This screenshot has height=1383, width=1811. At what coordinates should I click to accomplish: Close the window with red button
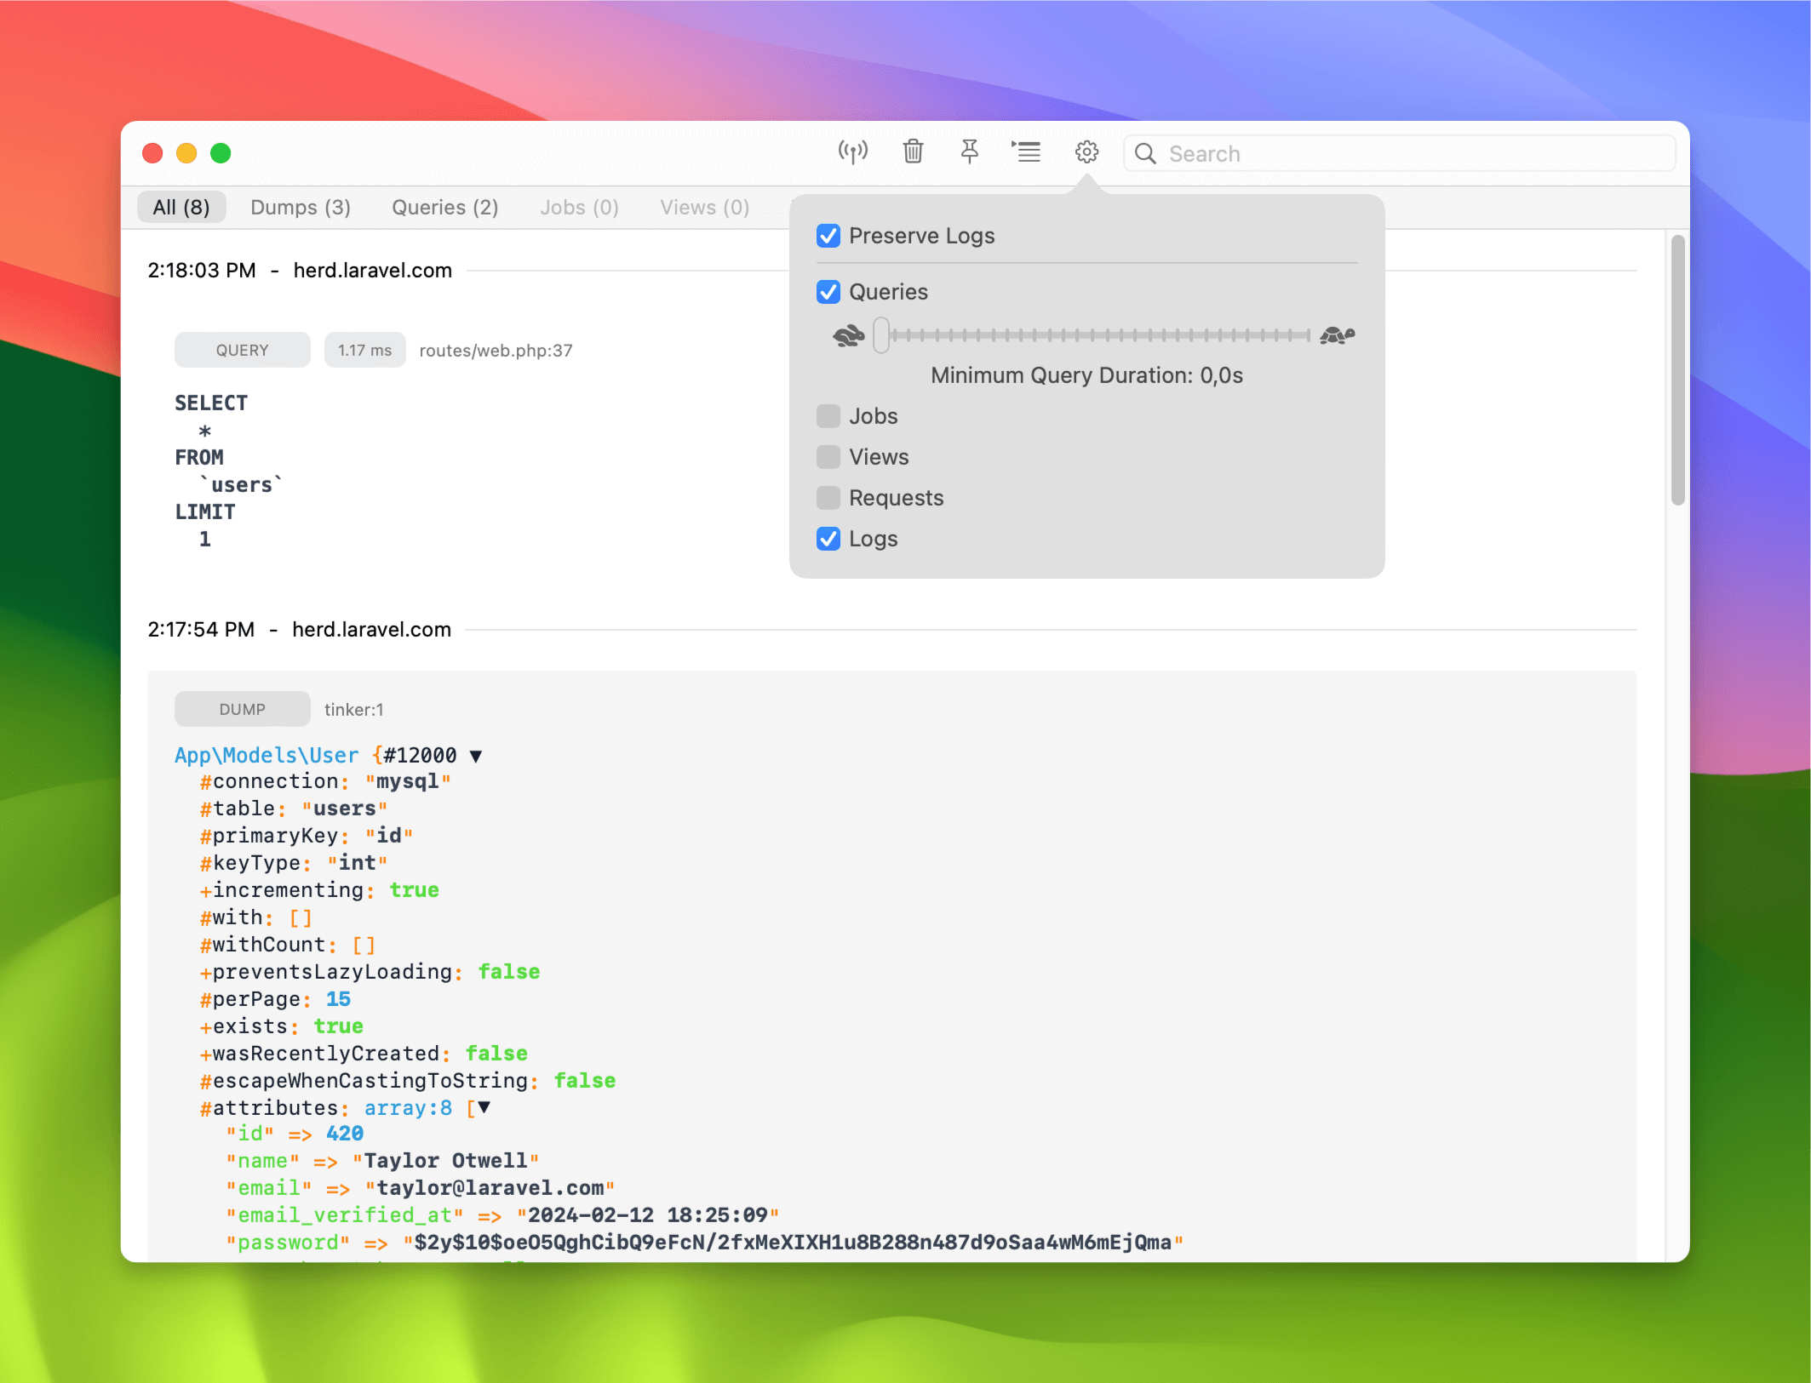click(152, 153)
